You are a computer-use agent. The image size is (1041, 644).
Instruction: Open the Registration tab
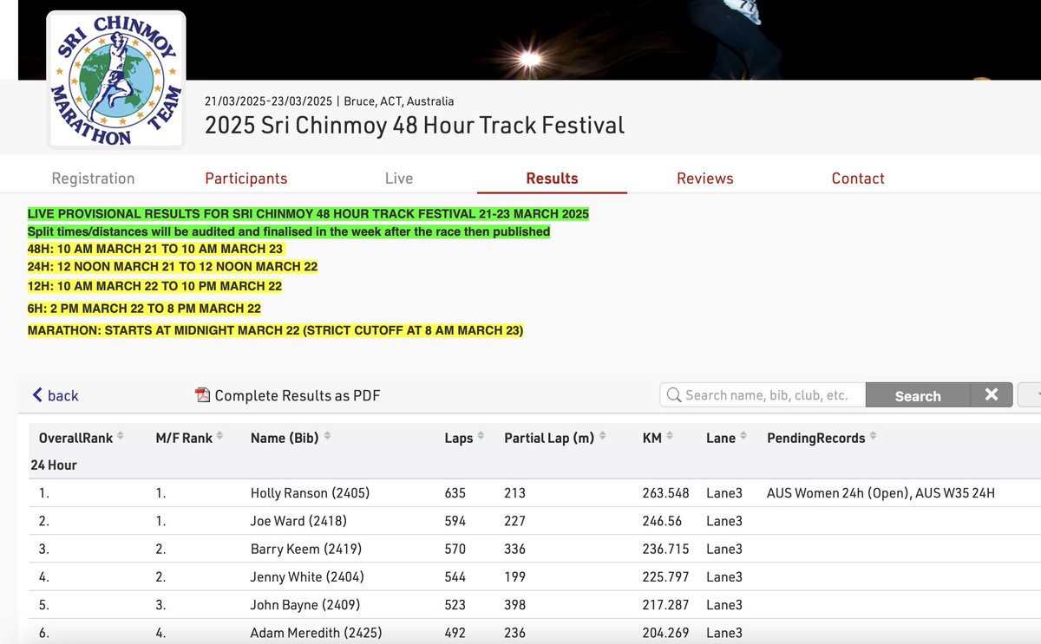(x=93, y=179)
